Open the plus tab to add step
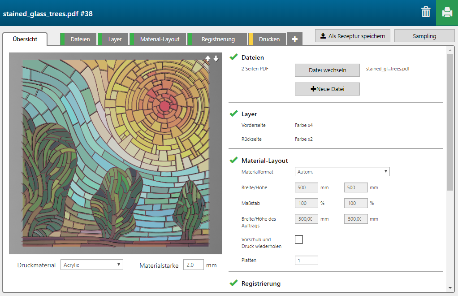Image resolution: width=458 pixels, height=296 pixels. 294,39
